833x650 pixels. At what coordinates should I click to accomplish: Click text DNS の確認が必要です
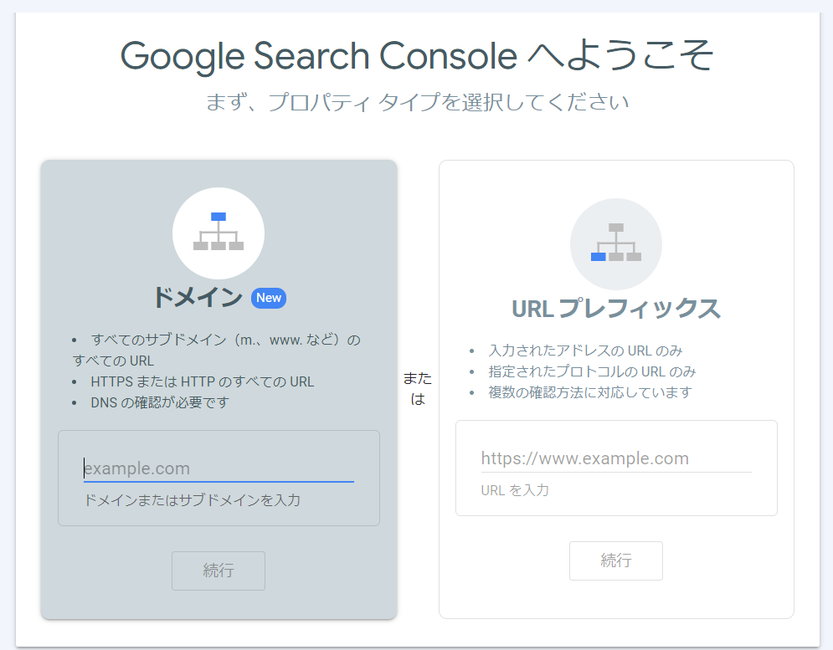click(160, 402)
